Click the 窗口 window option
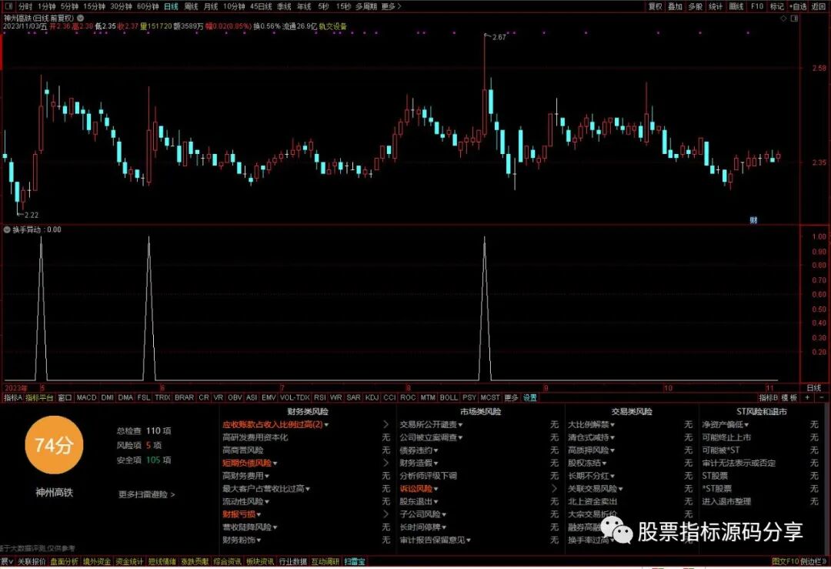The height and width of the screenshot is (569, 831). 65,397
